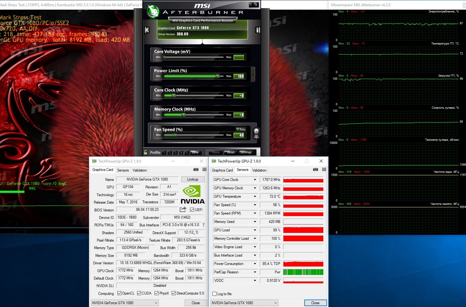Toggle the PhysX checkbox
This screenshot has width=466, height=307.
point(157,293)
